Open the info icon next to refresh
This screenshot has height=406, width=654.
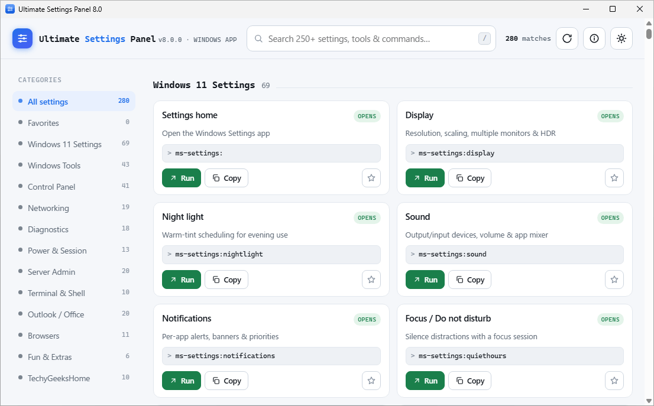pyautogui.click(x=594, y=38)
